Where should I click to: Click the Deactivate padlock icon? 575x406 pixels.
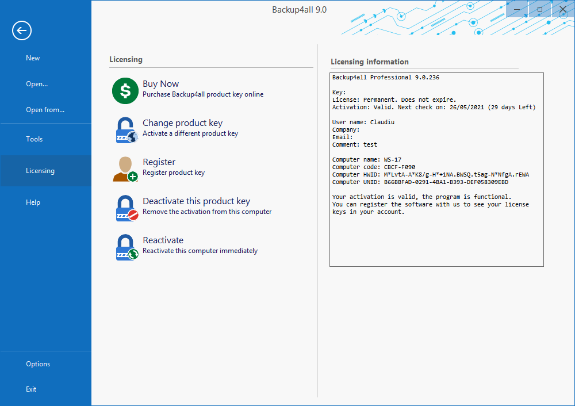126,208
